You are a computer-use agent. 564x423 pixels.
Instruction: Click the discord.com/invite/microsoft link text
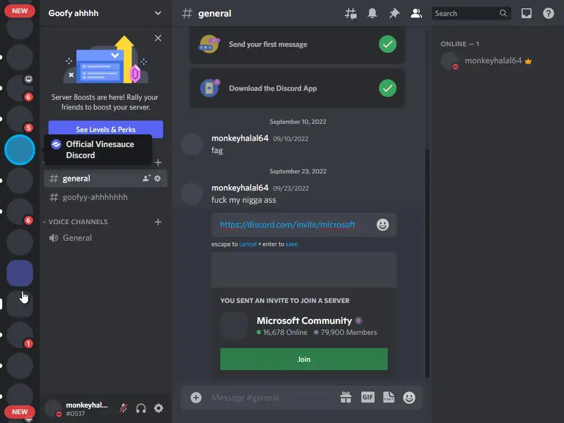288,225
